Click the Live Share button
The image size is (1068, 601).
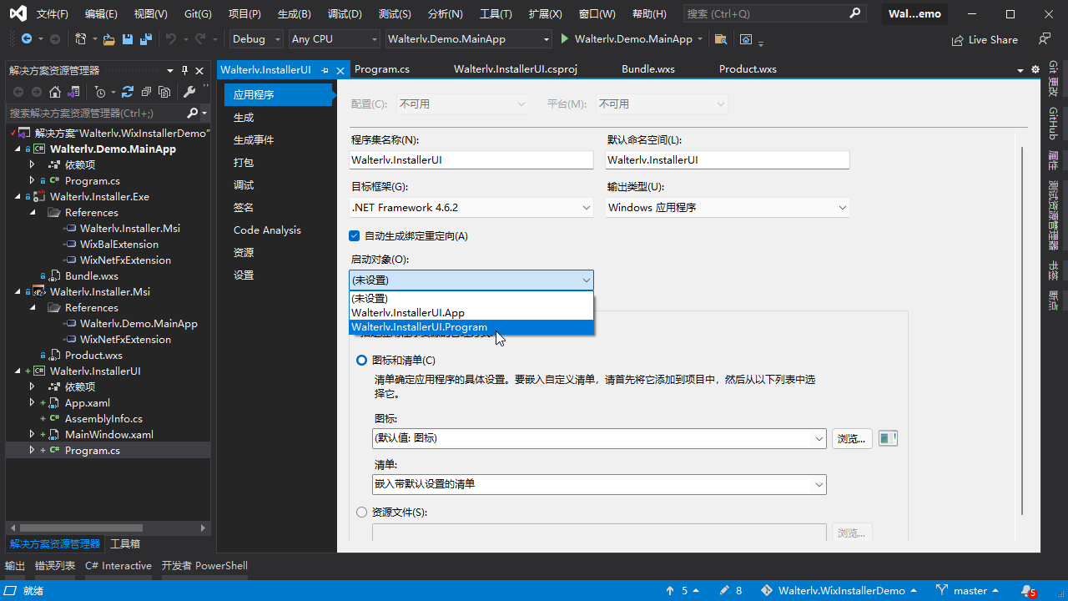(x=985, y=39)
